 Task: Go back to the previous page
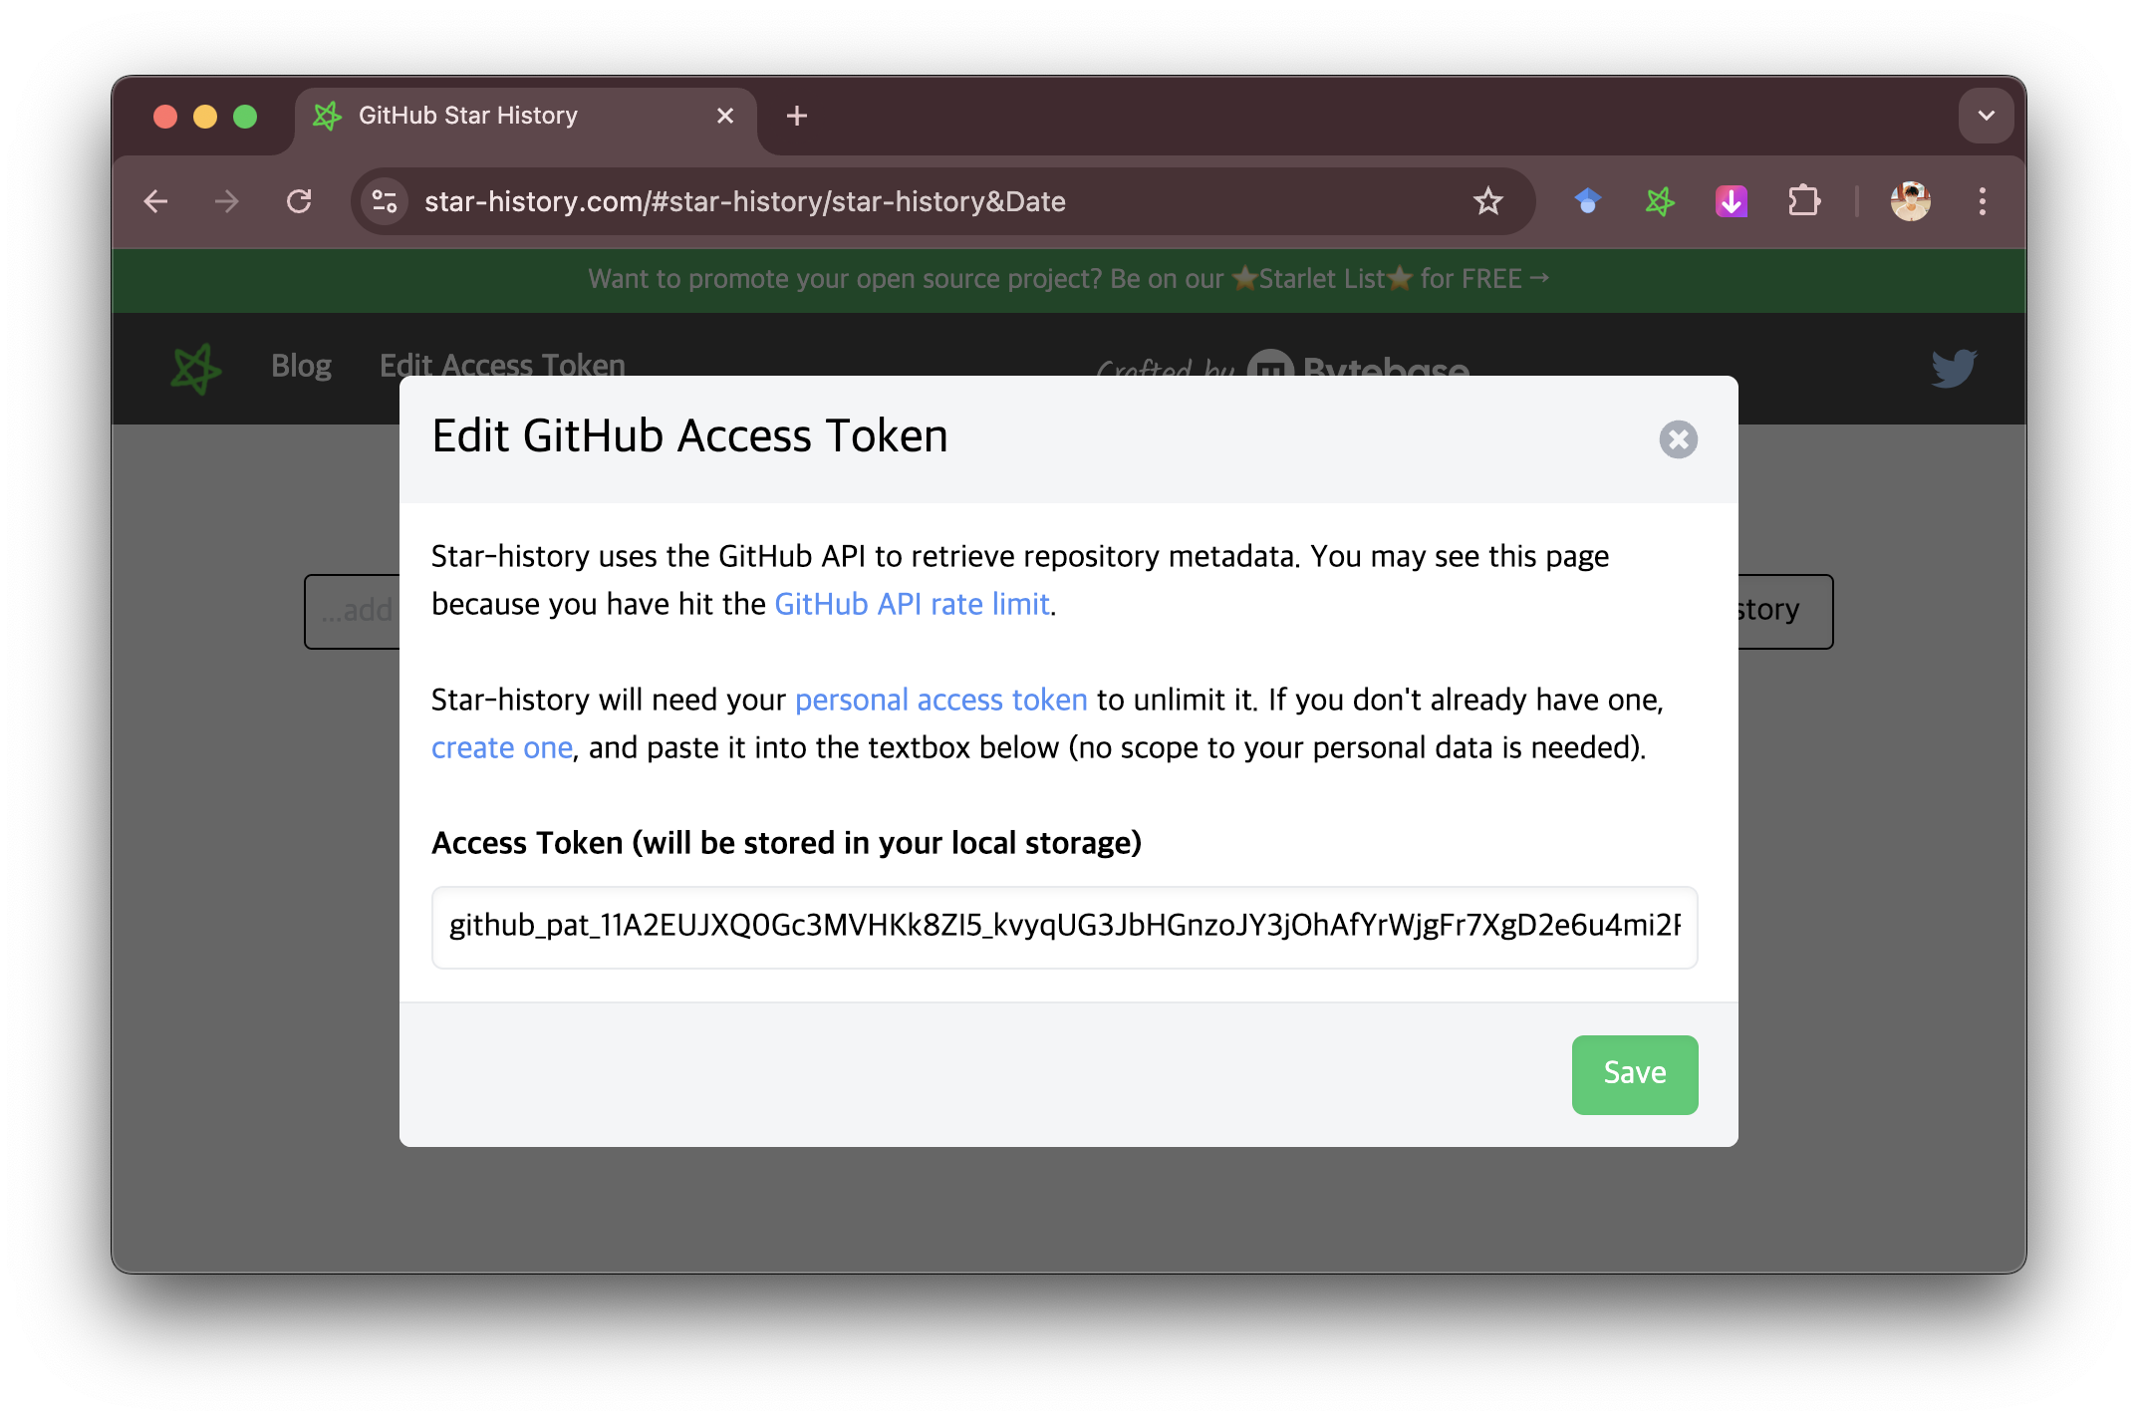click(x=156, y=201)
